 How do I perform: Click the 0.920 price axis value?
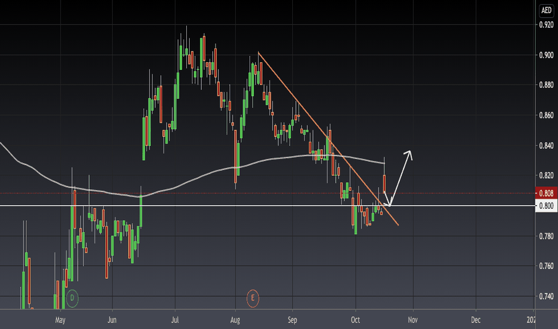546,25
